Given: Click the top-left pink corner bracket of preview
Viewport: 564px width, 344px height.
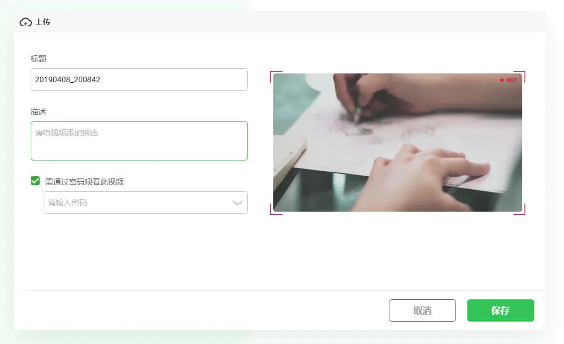Looking at the screenshot, I should tap(276, 77).
